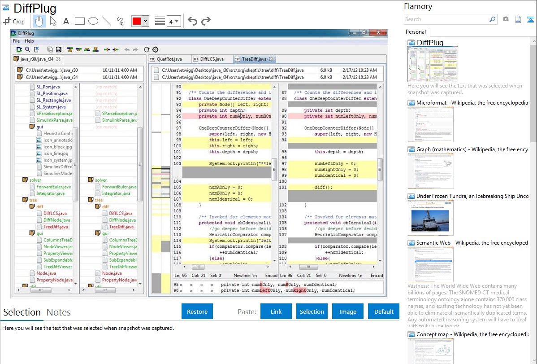Select DiffNode.java in the left tree
537x364 pixels.
click(x=56, y=220)
